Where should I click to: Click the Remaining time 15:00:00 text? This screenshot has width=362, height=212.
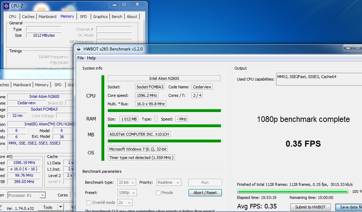pyautogui.click(x=311, y=198)
